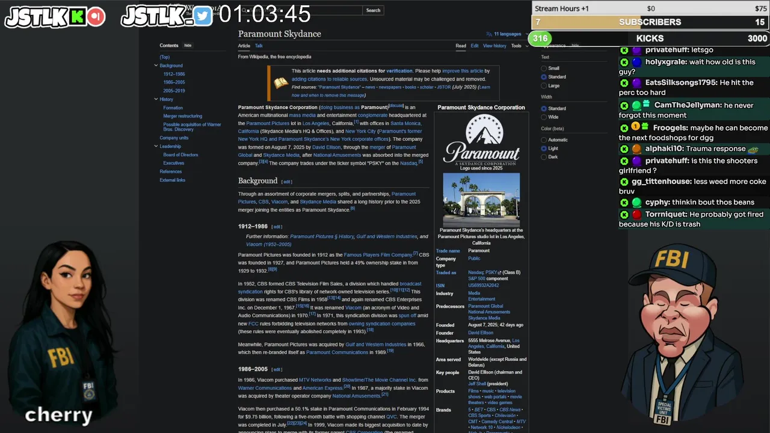Go to Board of Directors in contents
The image size is (770, 433).
point(180,155)
